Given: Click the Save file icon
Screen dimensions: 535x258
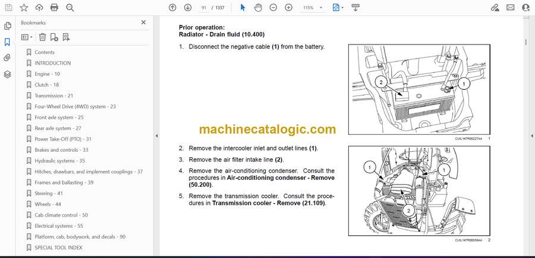Looking at the screenshot, I should [8, 8].
